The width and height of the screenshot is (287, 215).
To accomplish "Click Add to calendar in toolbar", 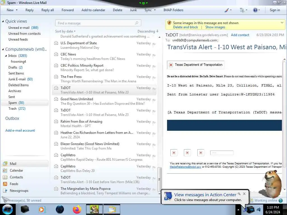I will 93,10.
